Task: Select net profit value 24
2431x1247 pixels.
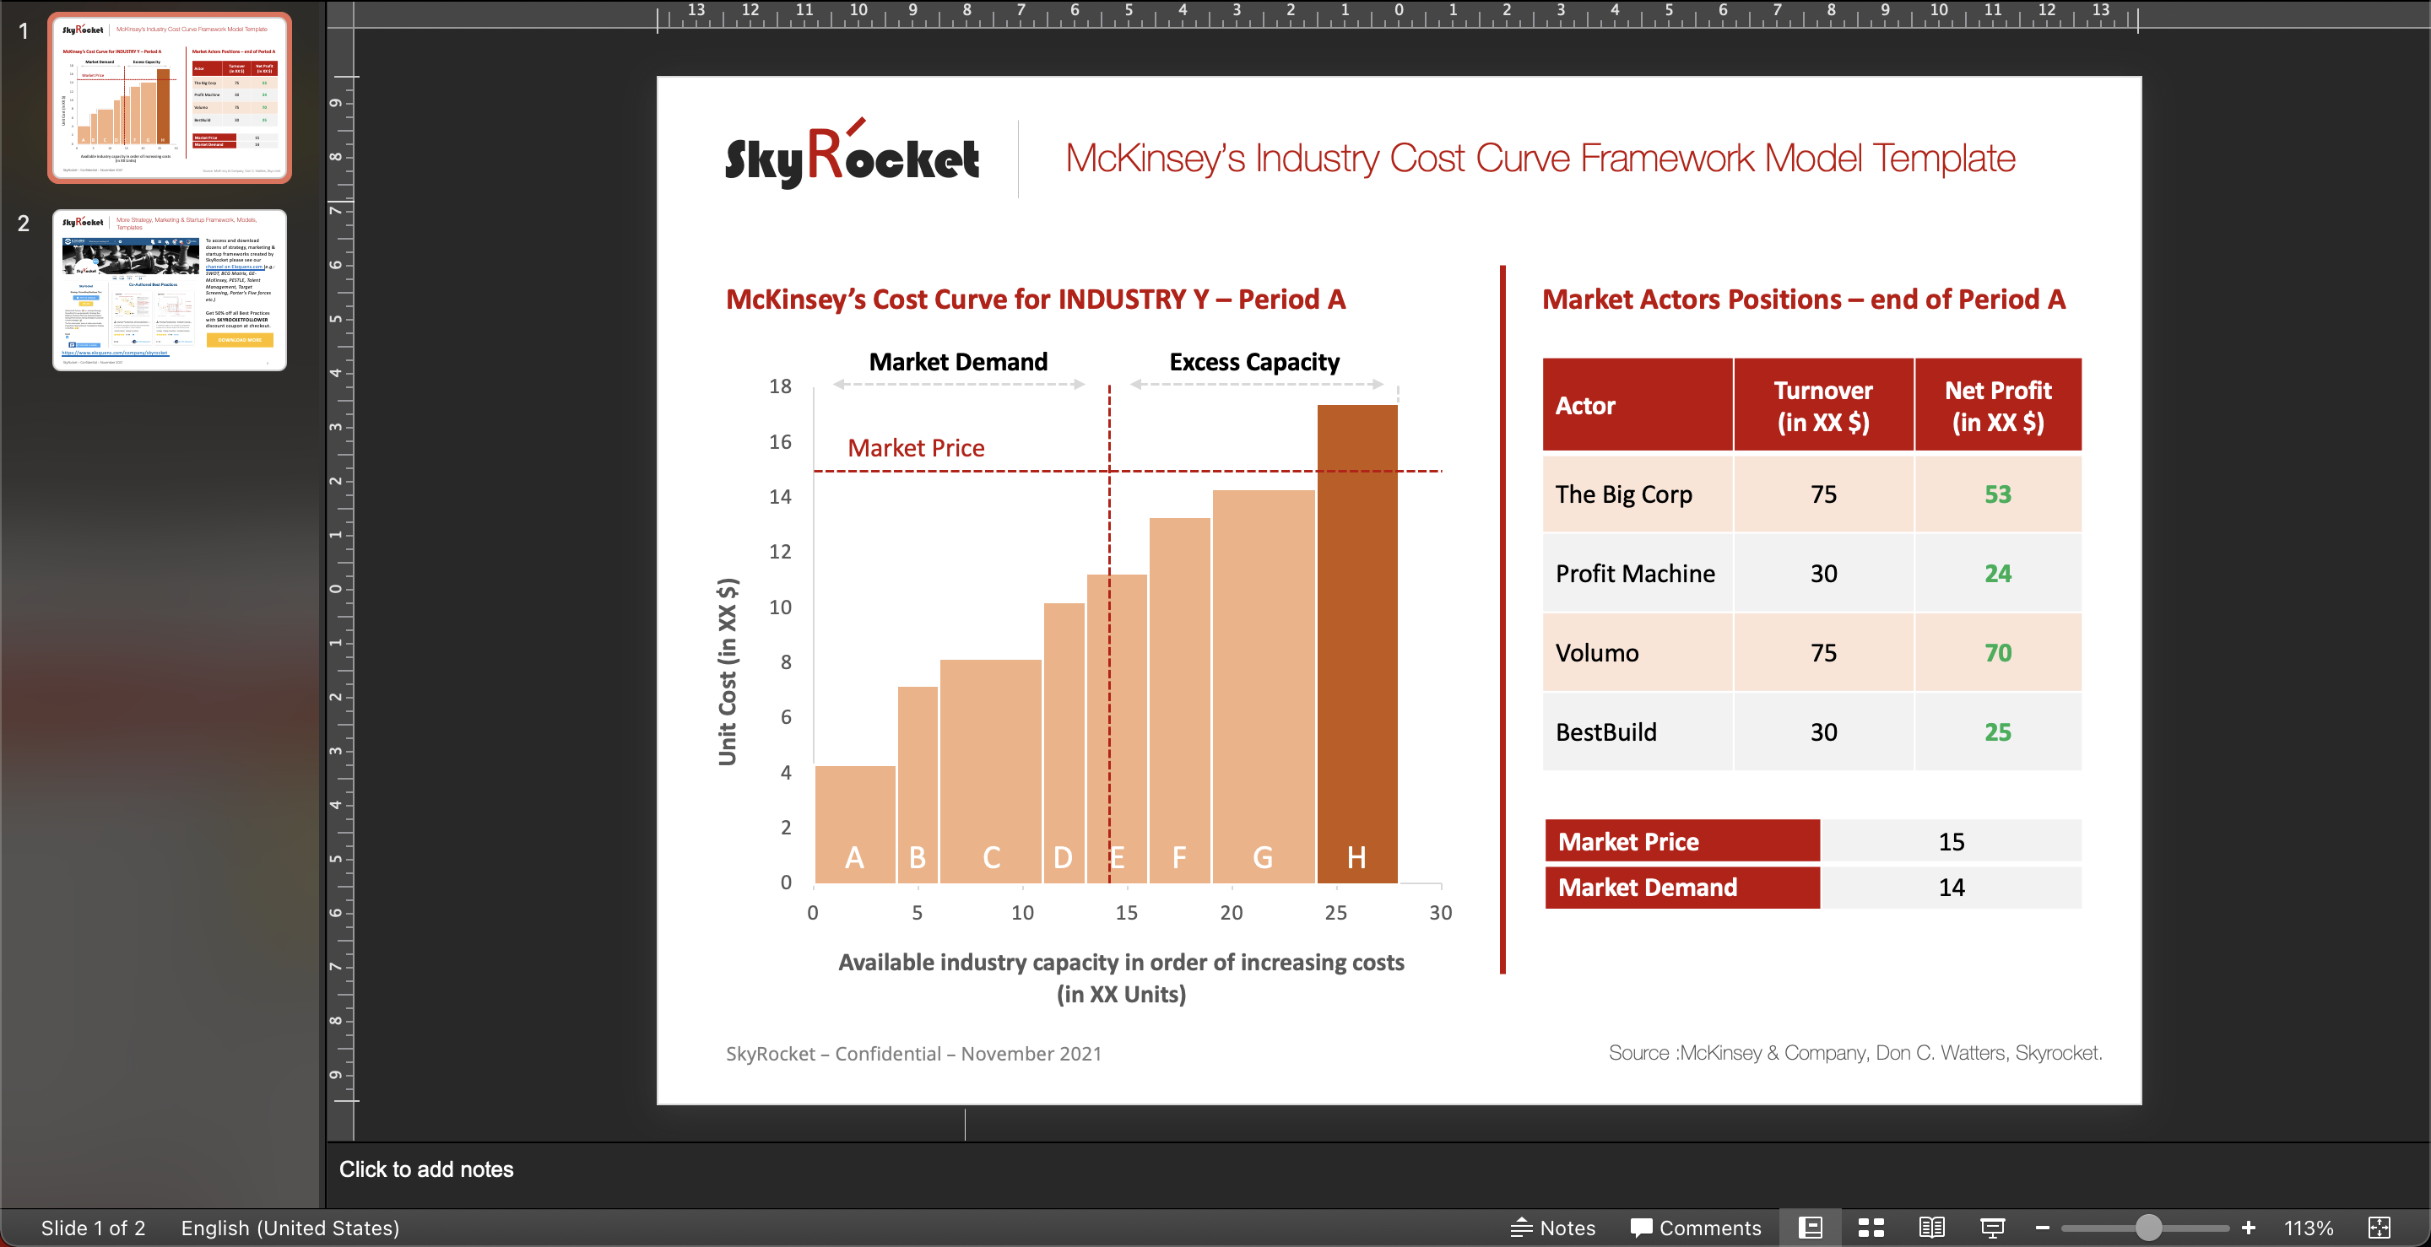Action: pos(1998,573)
